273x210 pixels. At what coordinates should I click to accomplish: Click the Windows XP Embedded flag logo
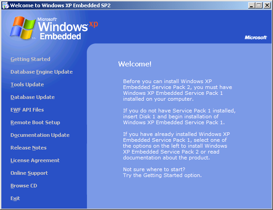[x=23, y=28]
